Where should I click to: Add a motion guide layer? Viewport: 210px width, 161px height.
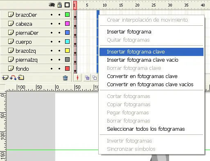[13, 78]
